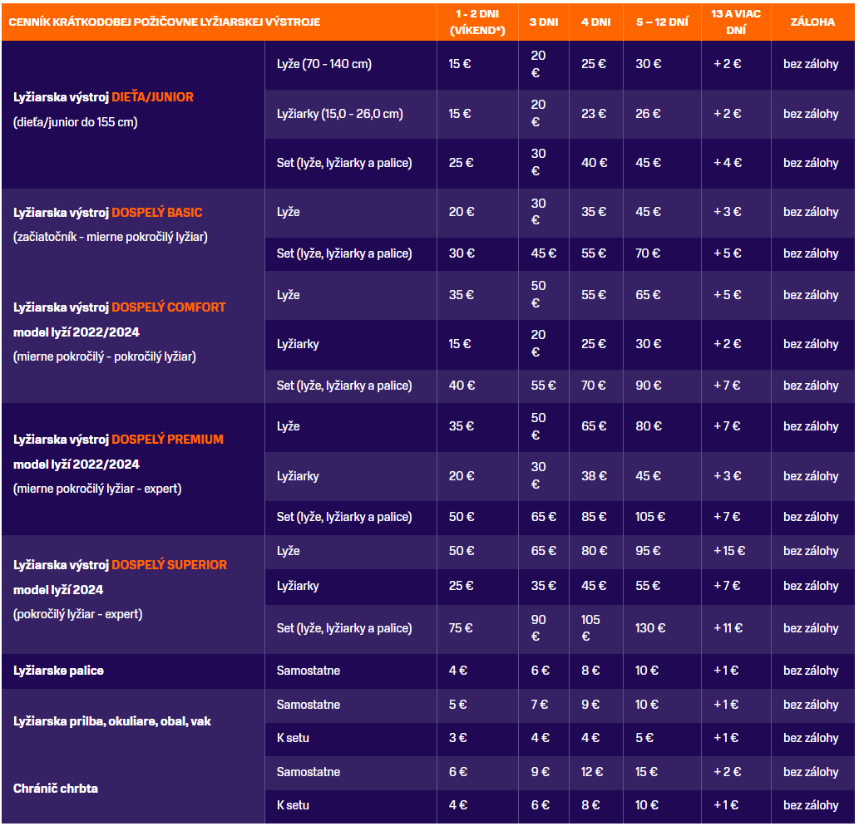The width and height of the screenshot is (859, 826).
Task: Click the "+ 15 €" Superior skis surcharge
Action: click(728, 551)
